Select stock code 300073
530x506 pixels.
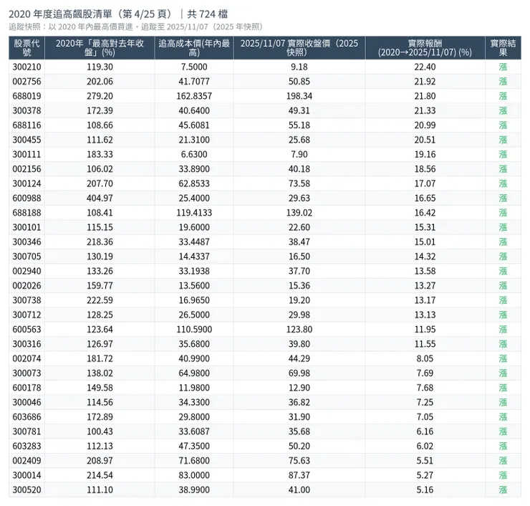click(x=26, y=373)
